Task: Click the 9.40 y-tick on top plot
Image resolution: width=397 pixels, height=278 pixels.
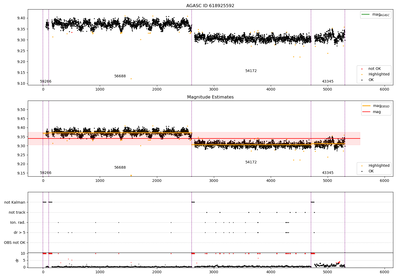Action: click(21, 18)
